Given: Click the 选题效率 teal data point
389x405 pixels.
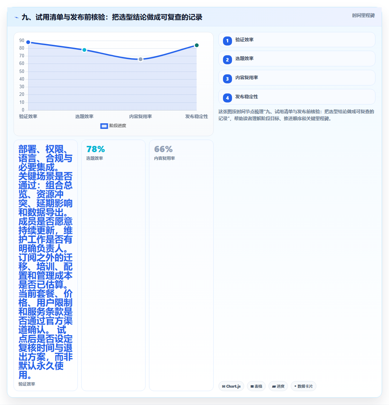Looking at the screenshot, I should [x=84, y=50].
